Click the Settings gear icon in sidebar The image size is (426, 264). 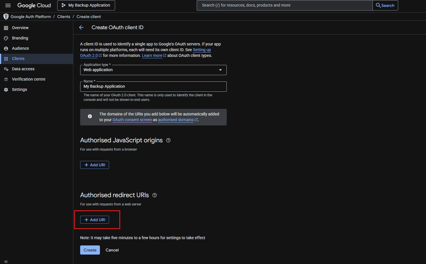[x=6, y=90]
